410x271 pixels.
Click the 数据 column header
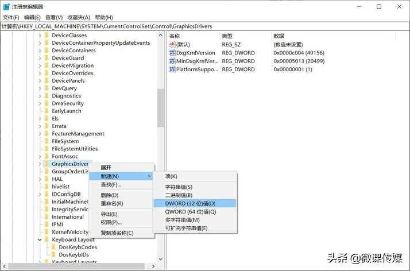279,36
